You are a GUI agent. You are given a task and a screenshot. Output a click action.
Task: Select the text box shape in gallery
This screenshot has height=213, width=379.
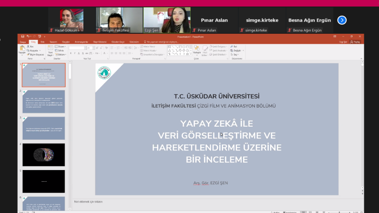pos(169,47)
